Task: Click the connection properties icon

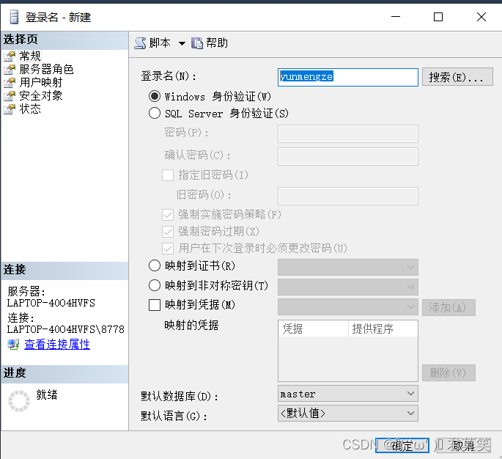Action: point(13,345)
